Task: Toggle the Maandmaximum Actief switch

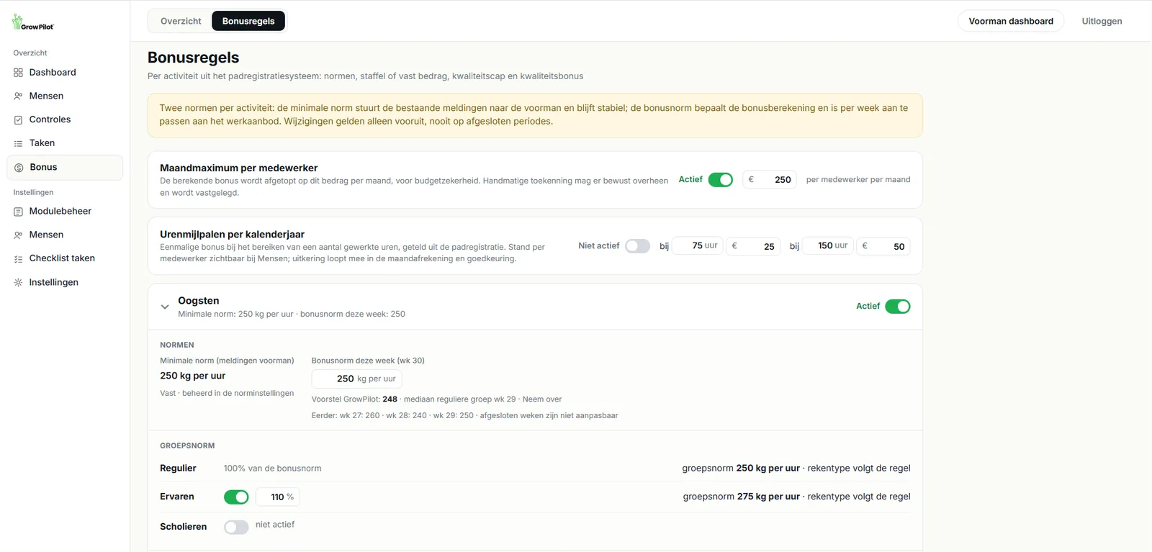Action: 720,180
